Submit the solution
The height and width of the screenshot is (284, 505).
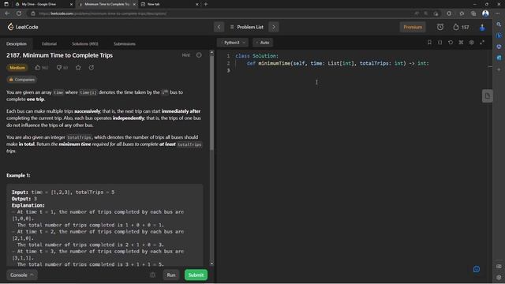[x=196, y=275]
